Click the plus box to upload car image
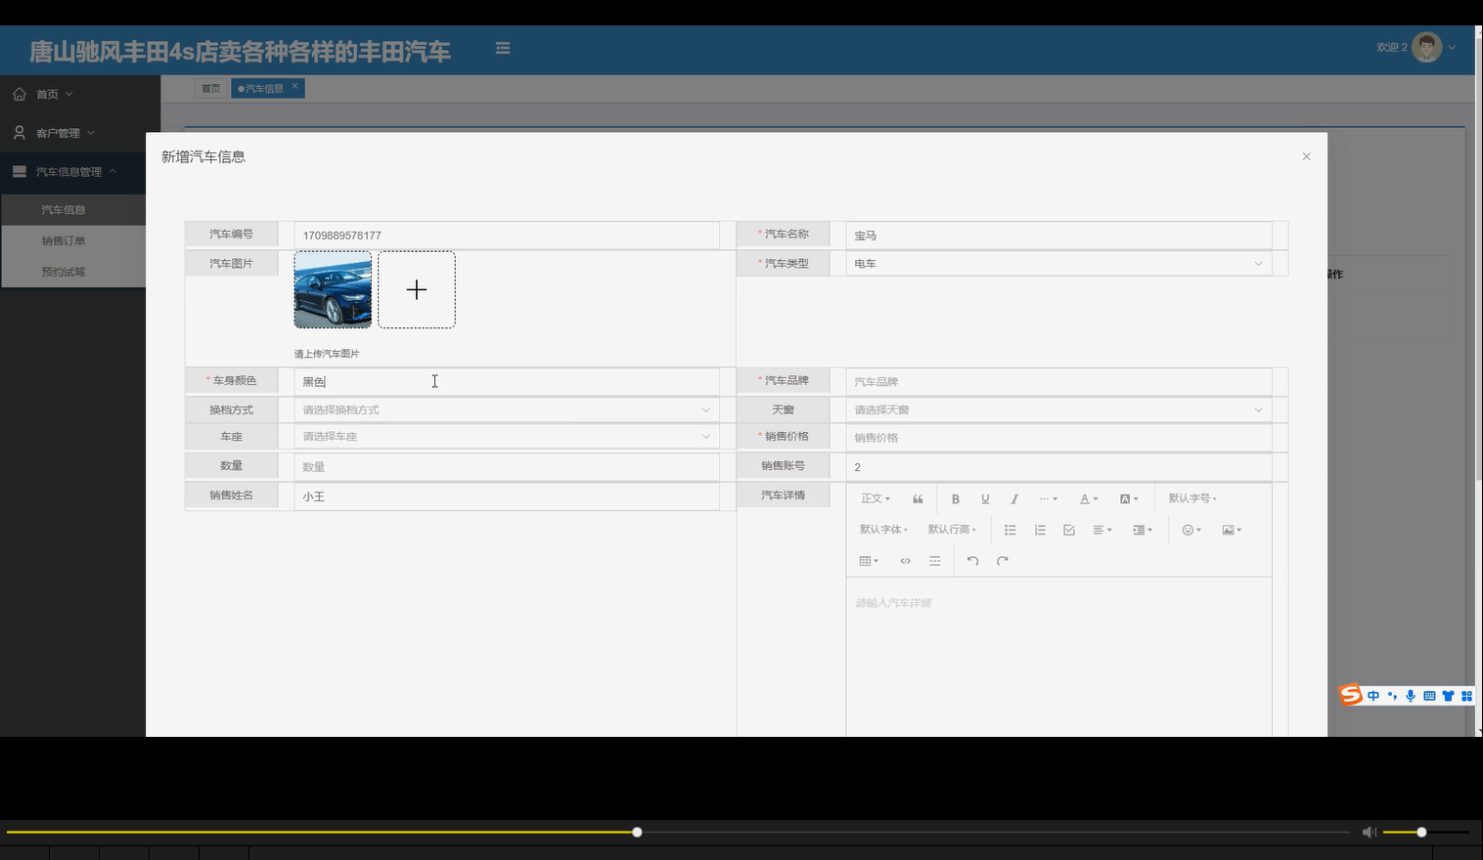 pyautogui.click(x=417, y=290)
